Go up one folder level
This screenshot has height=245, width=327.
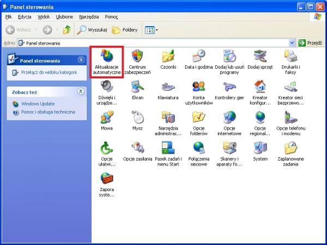click(67, 30)
